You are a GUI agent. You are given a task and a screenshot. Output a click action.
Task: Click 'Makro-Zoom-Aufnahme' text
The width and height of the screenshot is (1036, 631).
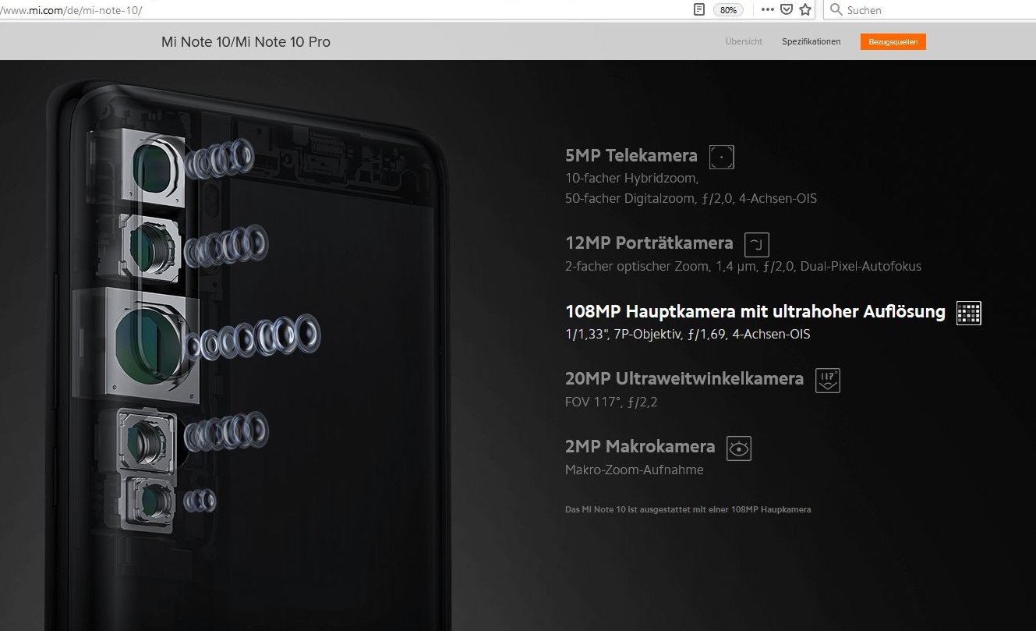coord(635,470)
